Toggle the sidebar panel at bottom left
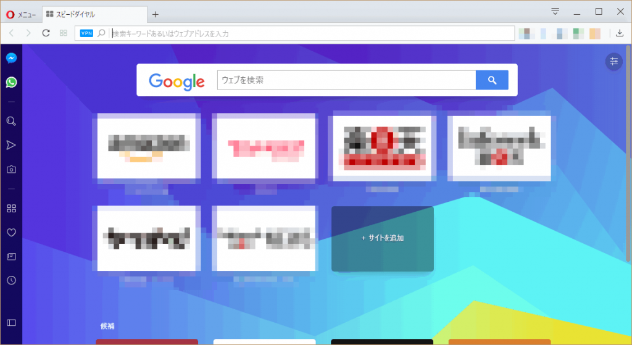 coord(11,322)
